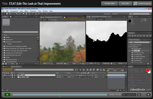
Task: Click Launch in pop-up button
Action: tap(142, 3)
